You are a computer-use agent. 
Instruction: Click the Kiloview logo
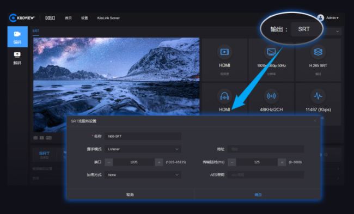pyautogui.click(x=22, y=18)
